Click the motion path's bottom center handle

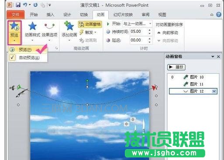click(x=87, y=105)
